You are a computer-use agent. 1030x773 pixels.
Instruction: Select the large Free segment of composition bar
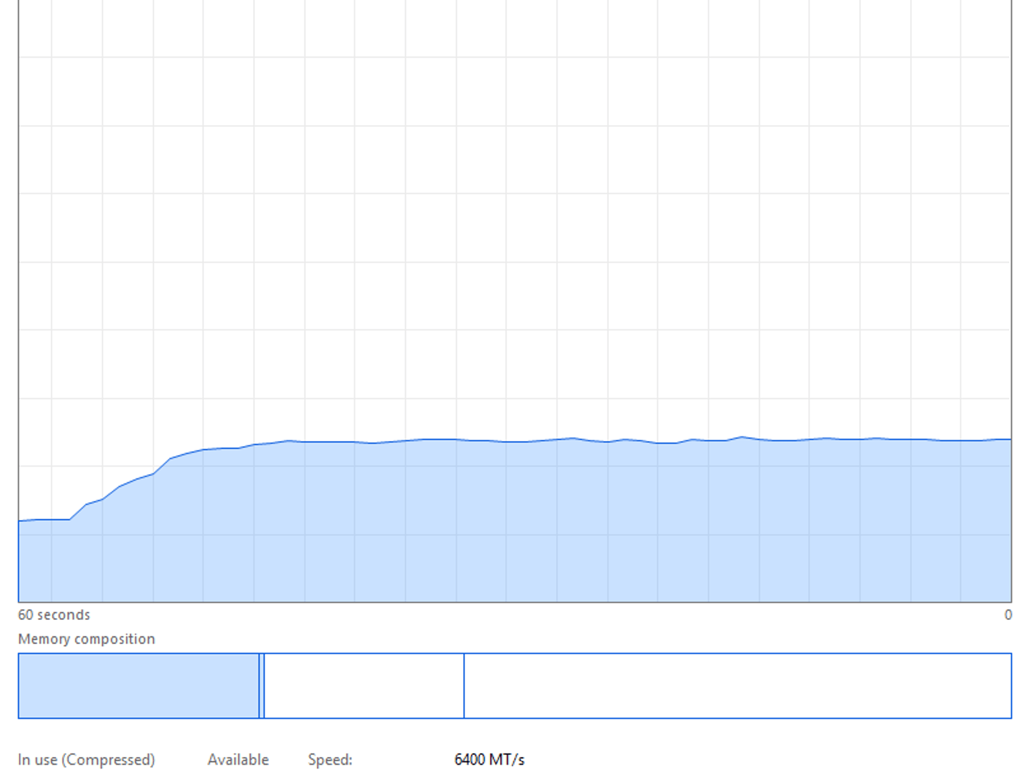click(737, 685)
